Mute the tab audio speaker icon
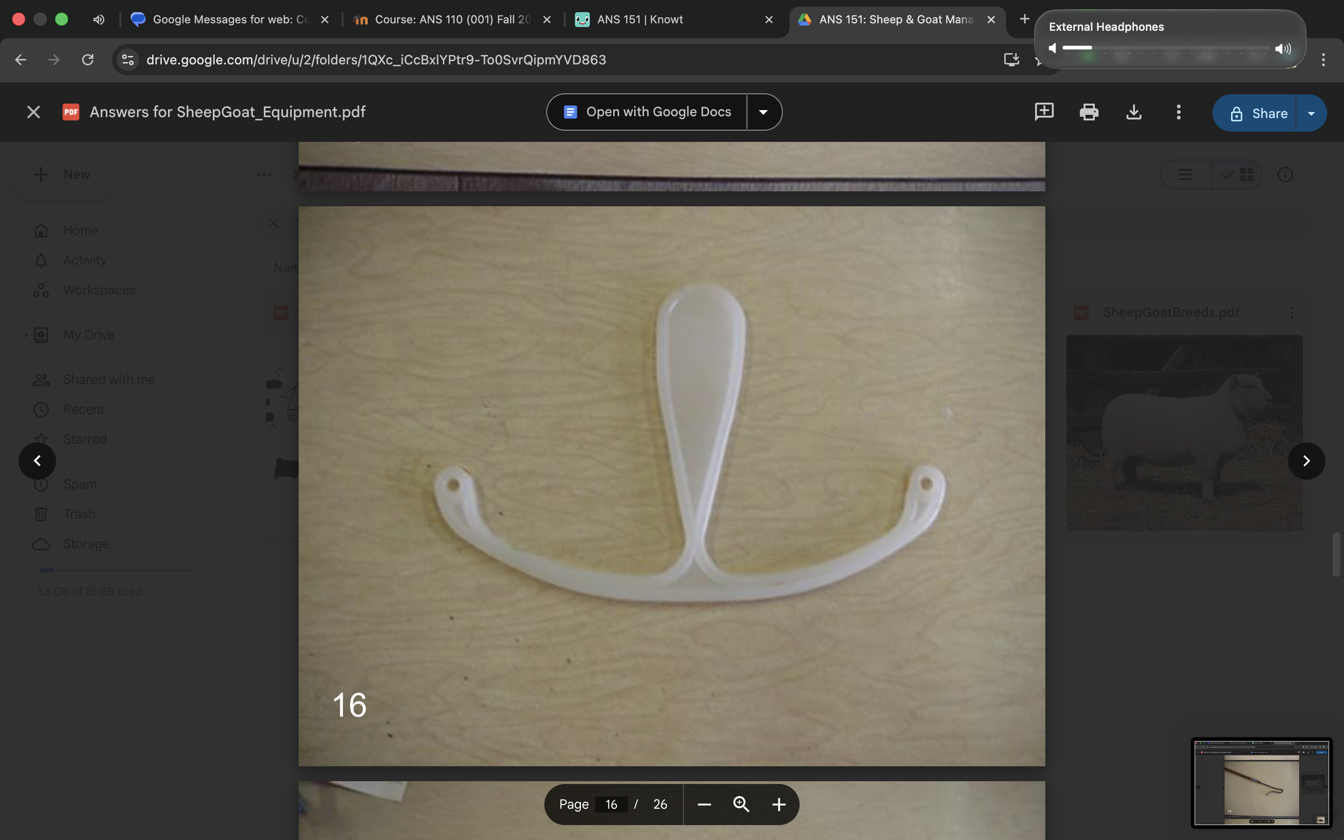This screenshot has width=1344, height=840. tap(98, 20)
